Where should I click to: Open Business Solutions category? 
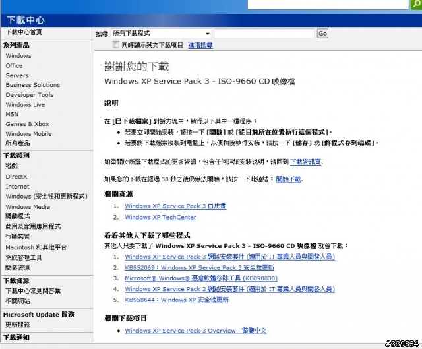click(33, 85)
